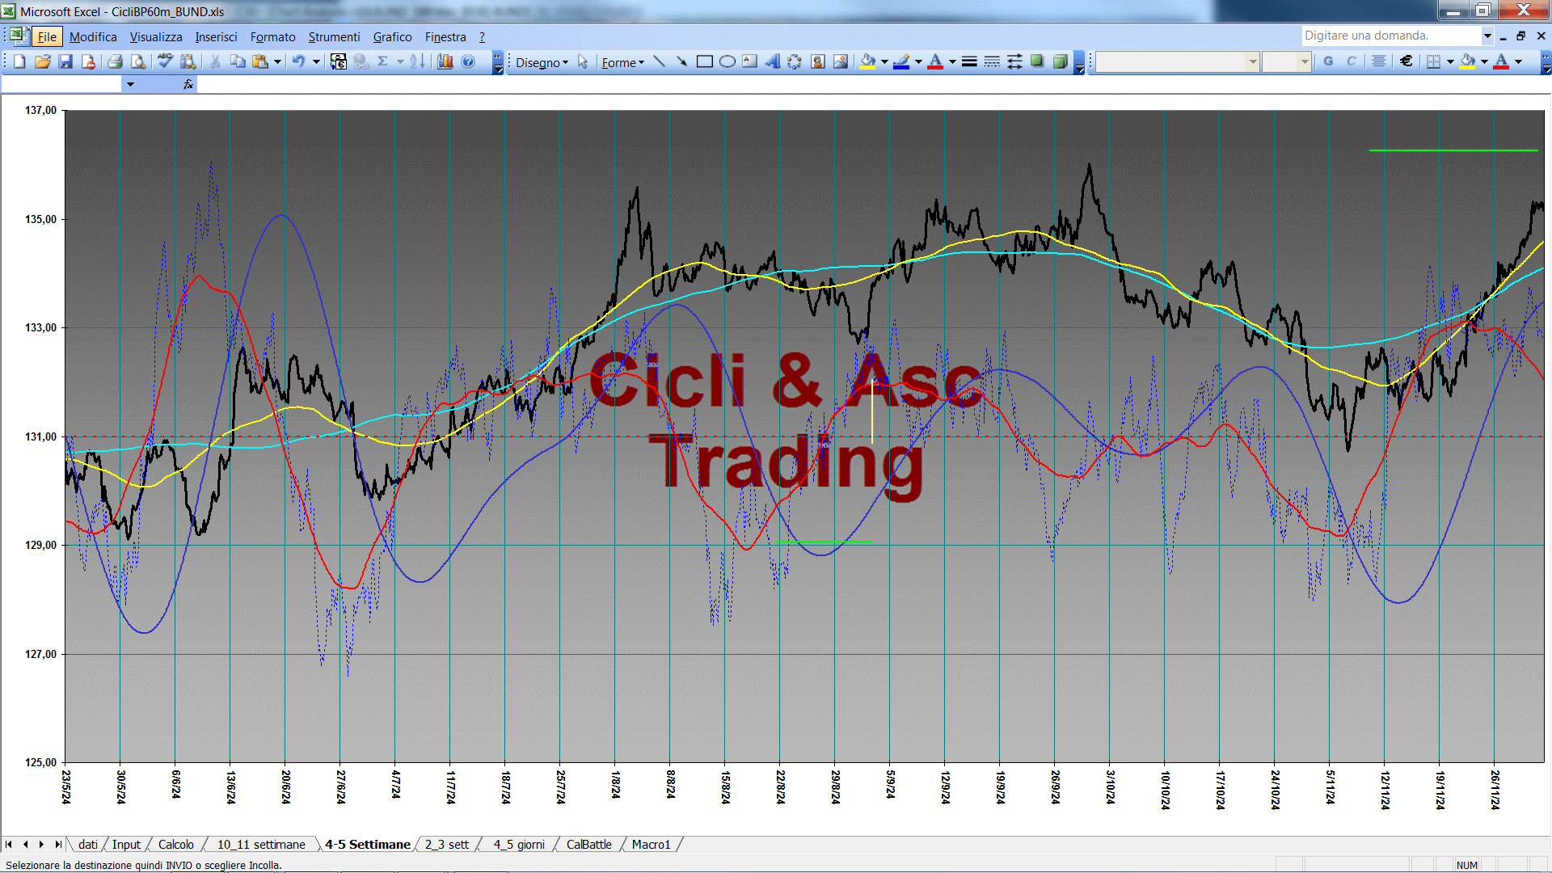Open the help question box dropdown
The height and width of the screenshot is (873, 1552).
click(1487, 36)
